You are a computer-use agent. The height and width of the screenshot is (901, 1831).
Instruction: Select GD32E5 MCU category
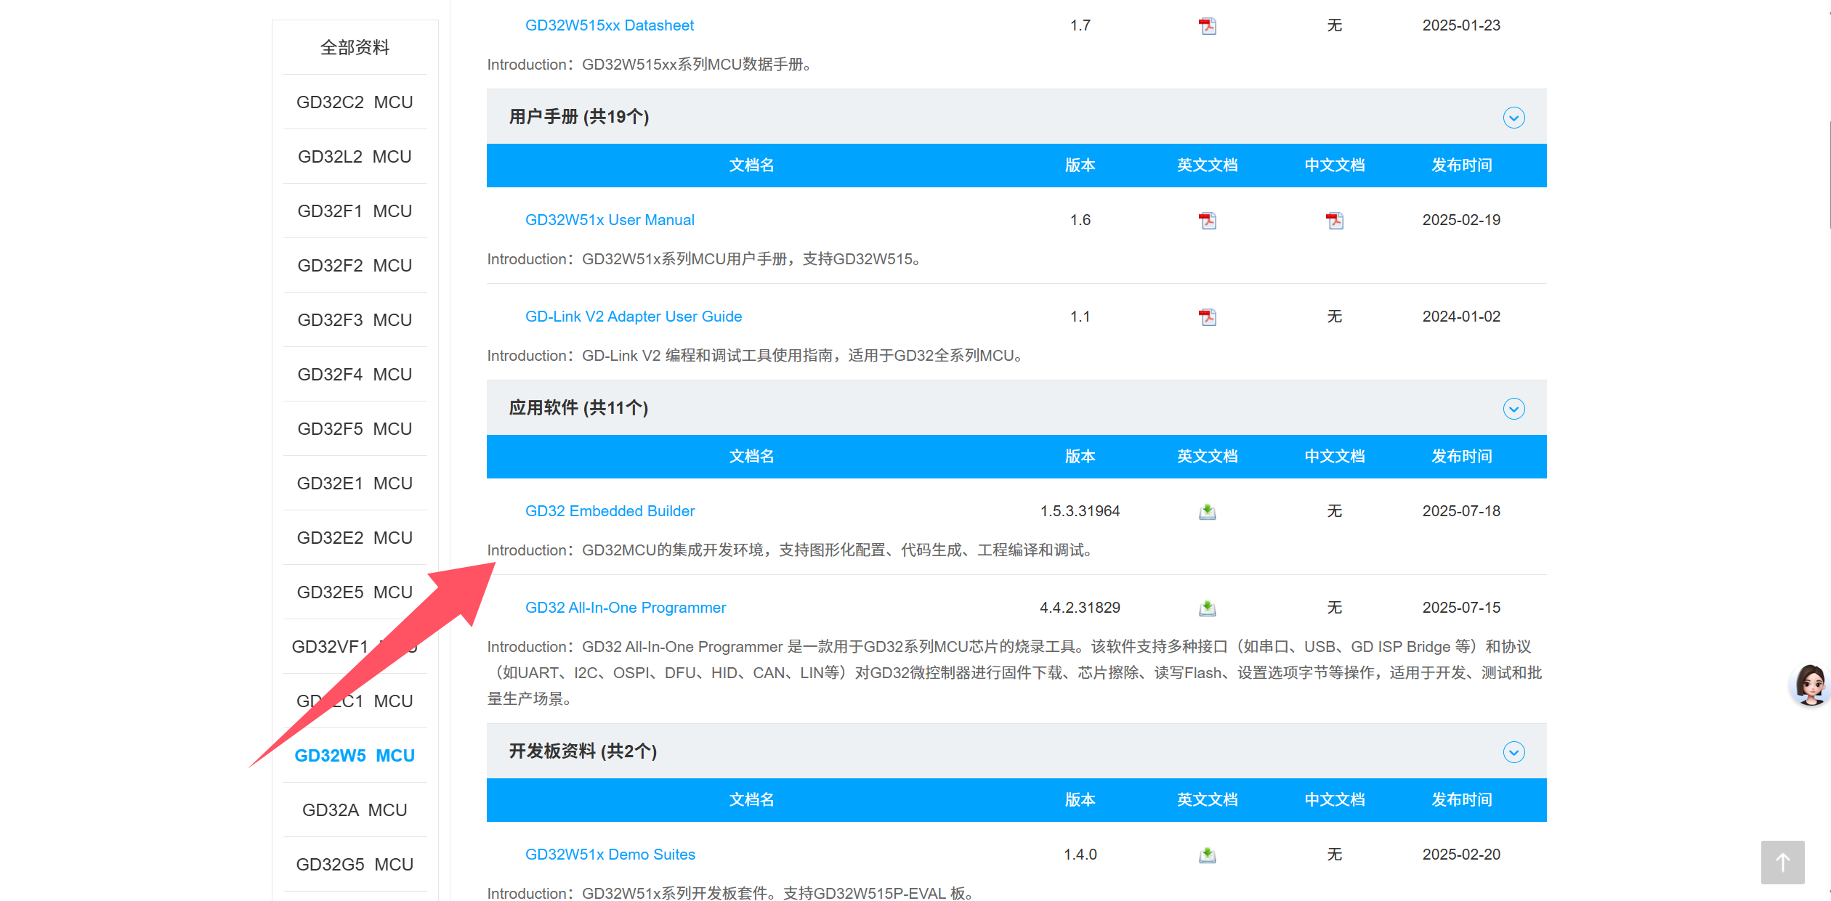click(355, 592)
